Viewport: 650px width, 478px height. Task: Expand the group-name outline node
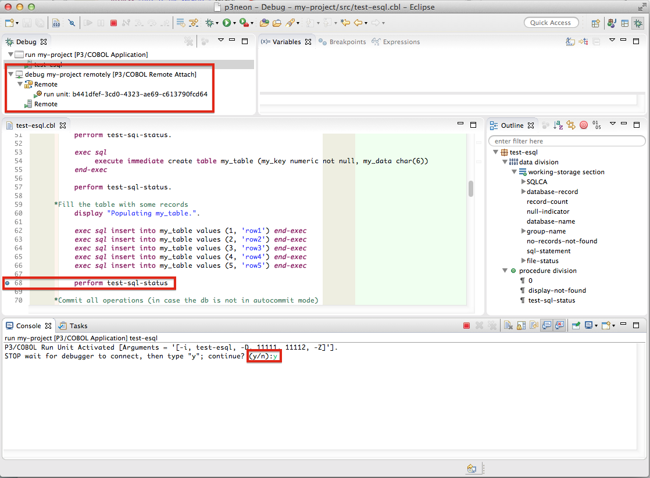524,231
